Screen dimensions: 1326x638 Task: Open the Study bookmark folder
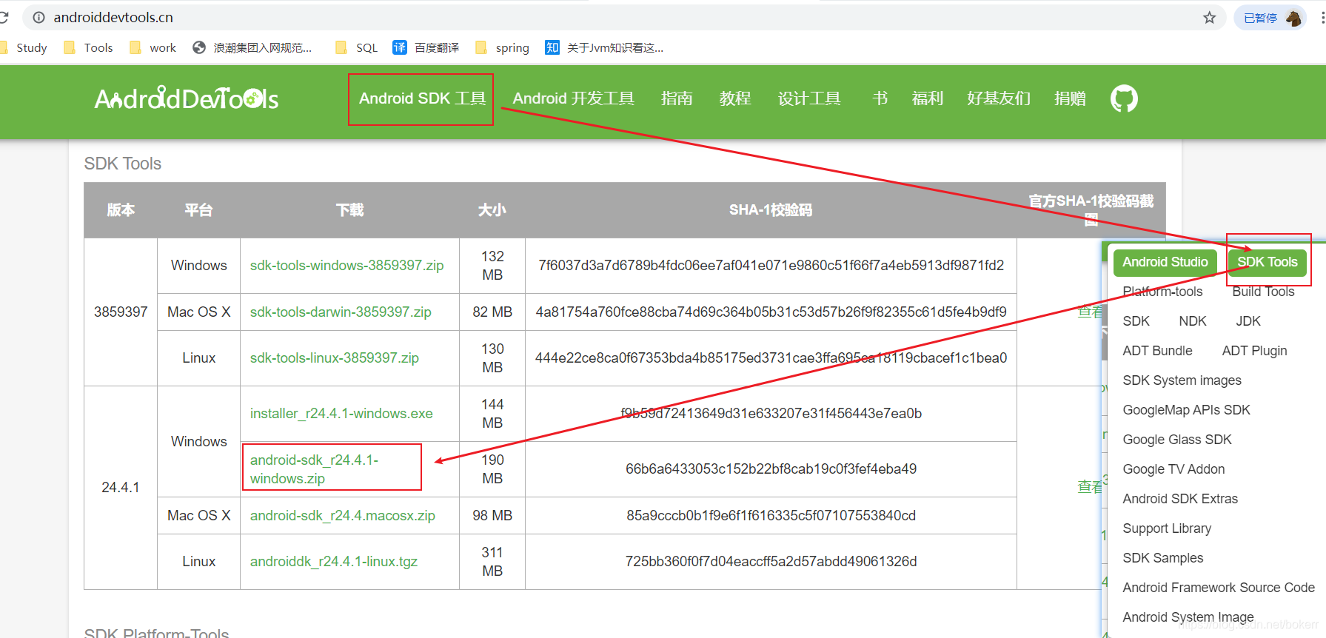point(24,48)
